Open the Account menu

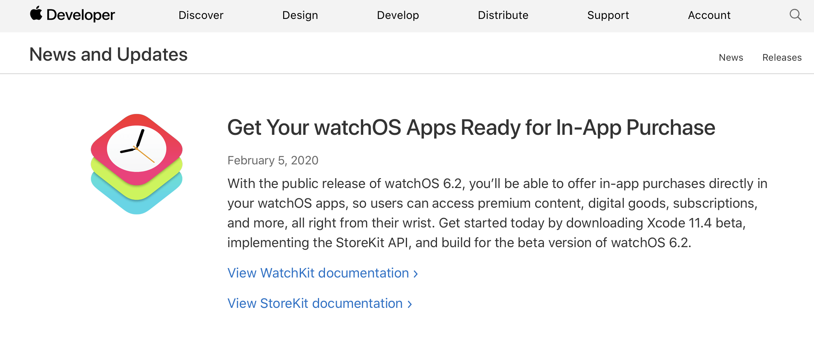pos(709,15)
